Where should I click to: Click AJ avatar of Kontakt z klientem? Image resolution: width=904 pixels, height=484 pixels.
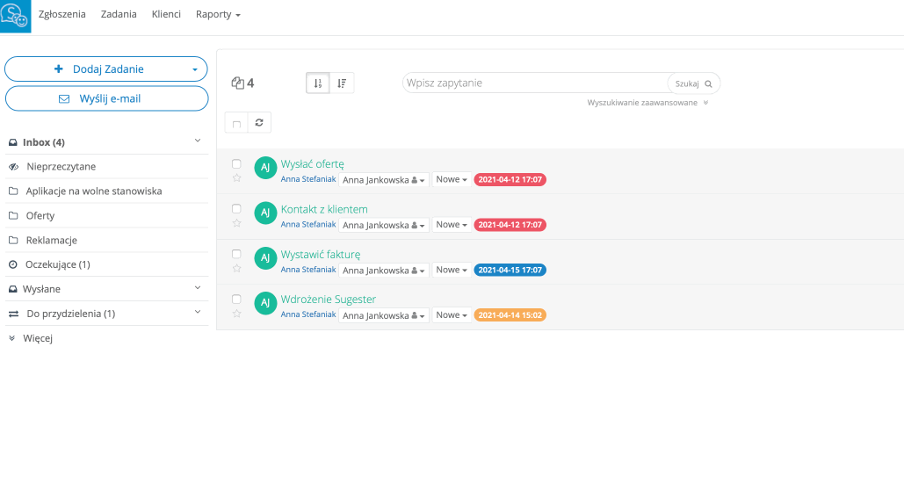point(265,213)
